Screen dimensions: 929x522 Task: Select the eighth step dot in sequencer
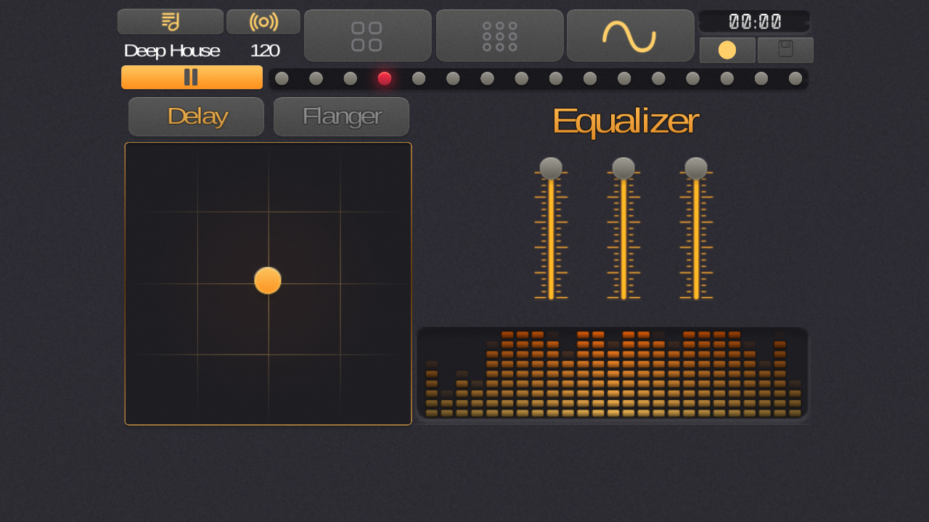tap(522, 78)
